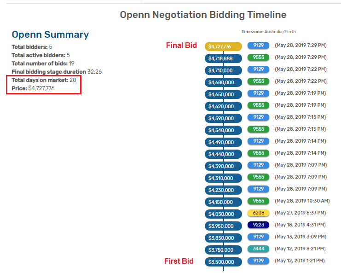This screenshot has height=278, width=341.
Task: Click the yellow bidder 6208 badge
Action: point(258,213)
